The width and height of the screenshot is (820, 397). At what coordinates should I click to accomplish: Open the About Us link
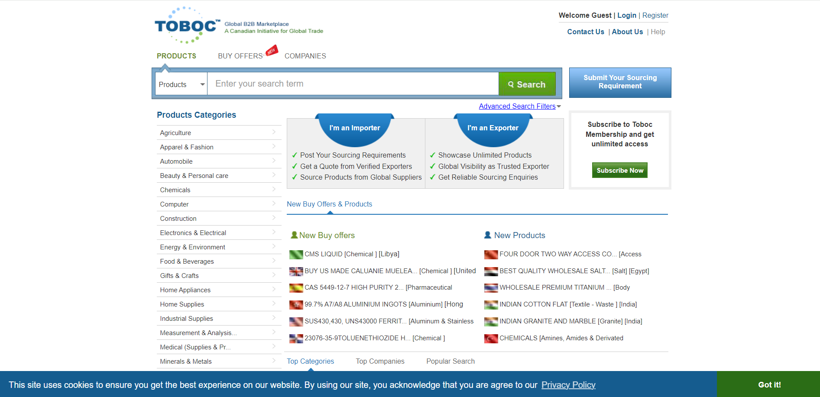coord(627,32)
